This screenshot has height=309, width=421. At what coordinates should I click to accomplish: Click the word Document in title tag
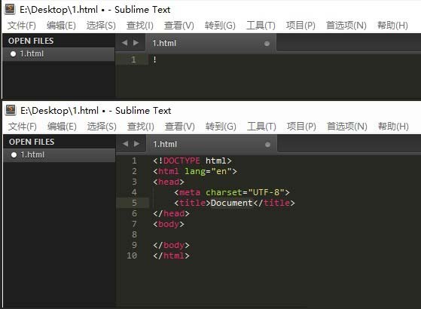click(232, 203)
